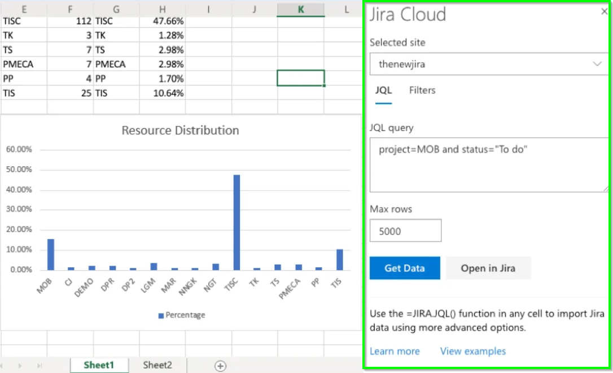Select the Sheet1 tab
Viewport: 613px width, 373px height.
(99, 365)
